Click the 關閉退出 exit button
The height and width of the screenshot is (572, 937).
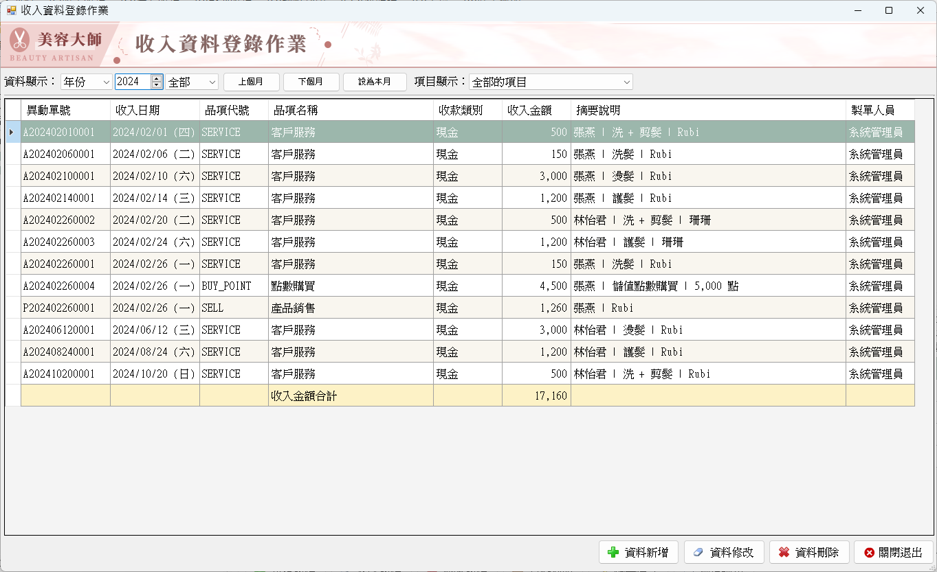click(894, 552)
